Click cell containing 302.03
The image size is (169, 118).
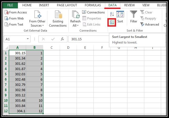(17, 74)
